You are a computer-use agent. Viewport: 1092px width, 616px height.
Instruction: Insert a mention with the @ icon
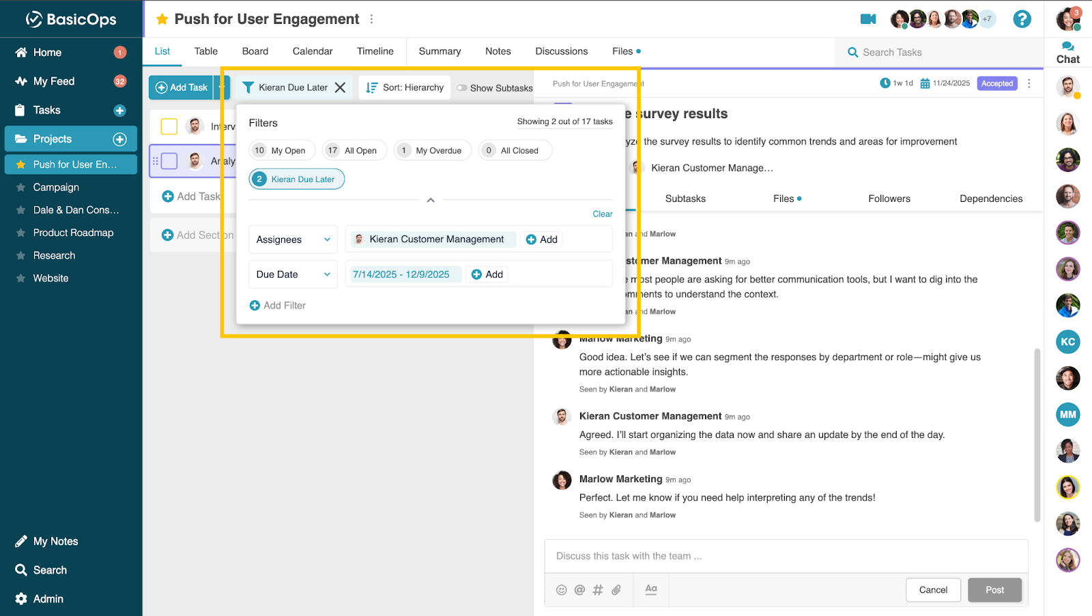pos(579,590)
